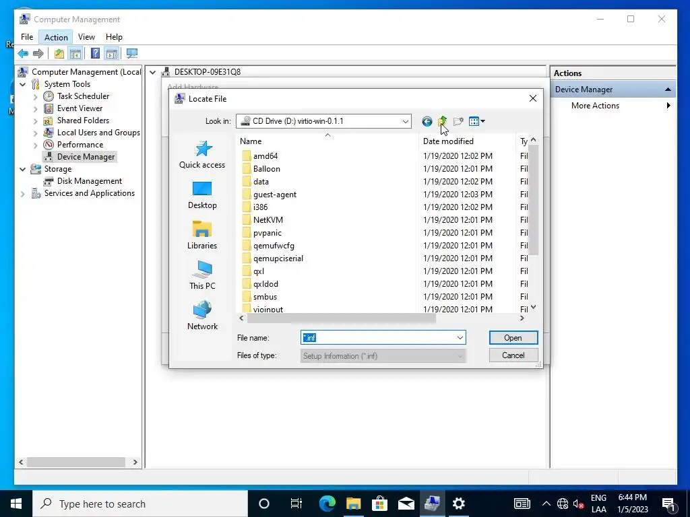
Task: Collapse the Storage tree node
Action: point(23,169)
